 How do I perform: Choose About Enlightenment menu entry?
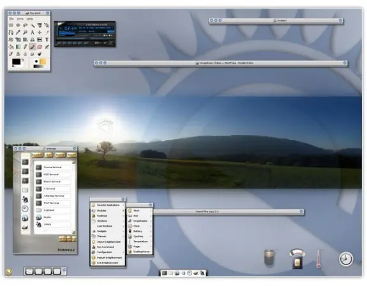click(108, 242)
